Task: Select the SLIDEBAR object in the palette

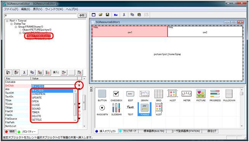Action: tap(117, 109)
